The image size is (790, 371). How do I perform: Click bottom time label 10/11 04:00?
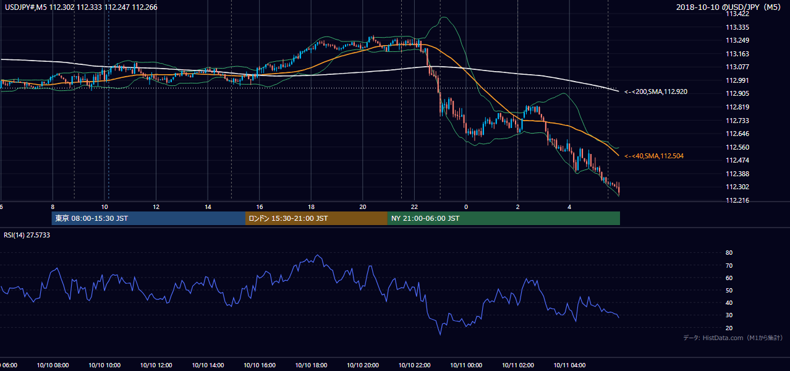coord(569,365)
